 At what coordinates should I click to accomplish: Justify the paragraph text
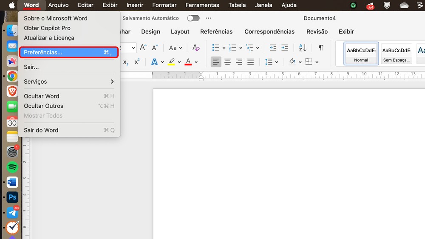click(251, 62)
